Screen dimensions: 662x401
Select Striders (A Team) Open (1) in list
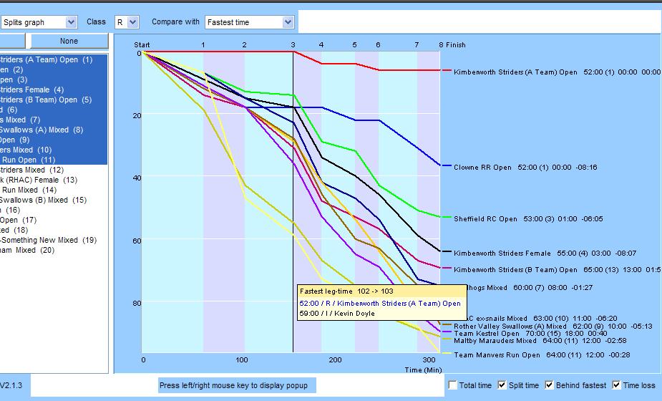coord(46,59)
